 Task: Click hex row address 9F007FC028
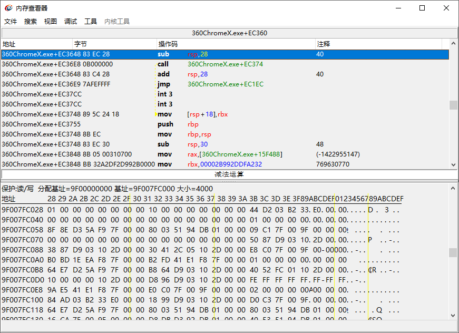(23, 210)
